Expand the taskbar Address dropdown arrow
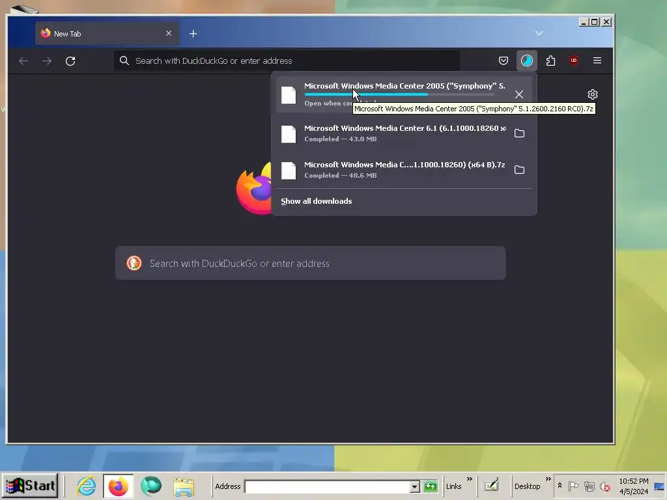 (415, 486)
